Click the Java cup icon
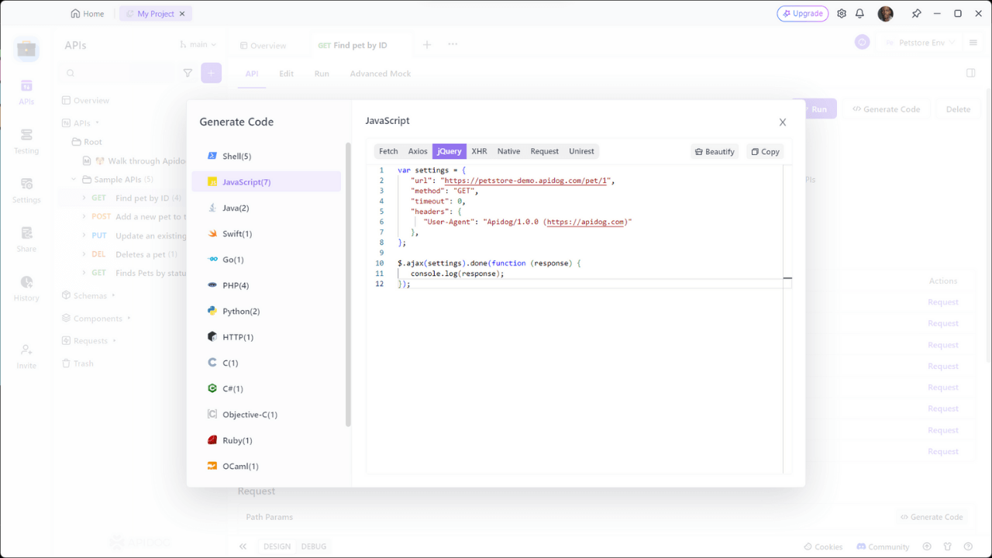Image resolution: width=992 pixels, height=558 pixels. [x=212, y=208]
